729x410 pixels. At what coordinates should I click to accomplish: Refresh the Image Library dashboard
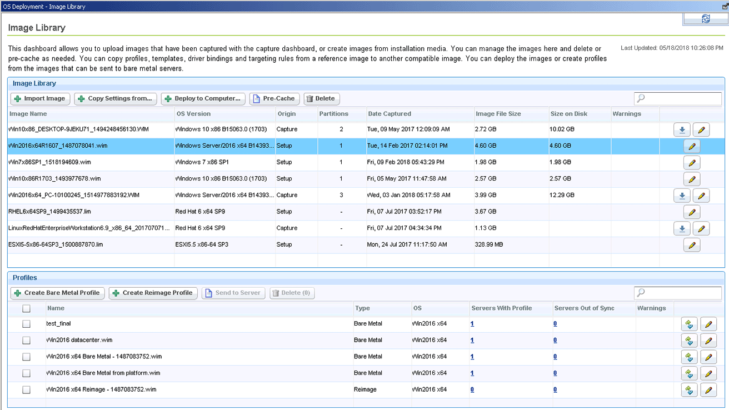click(x=706, y=18)
